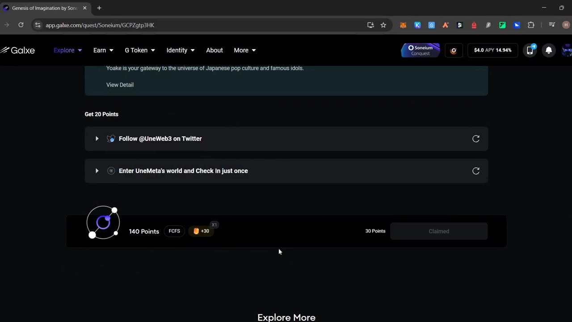Close the Genesis of Imagination tab
This screenshot has height=322, width=572.
[x=84, y=8]
